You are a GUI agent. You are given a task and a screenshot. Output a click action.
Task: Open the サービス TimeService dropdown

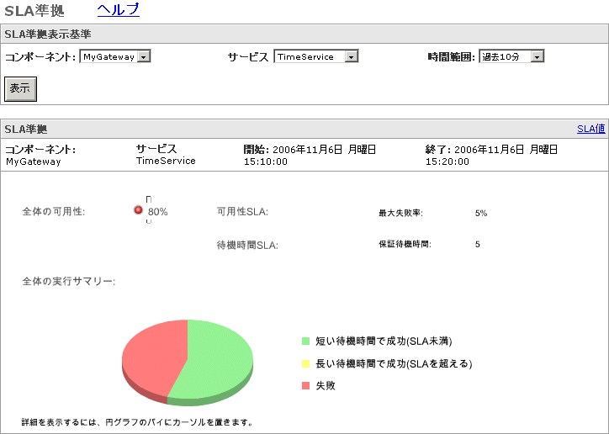click(x=315, y=56)
